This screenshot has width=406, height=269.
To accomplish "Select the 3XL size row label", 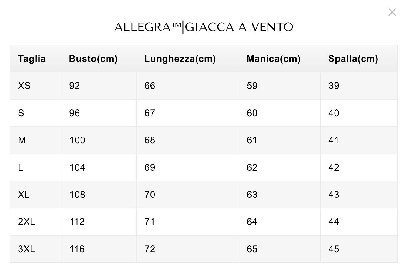I will 26,249.
